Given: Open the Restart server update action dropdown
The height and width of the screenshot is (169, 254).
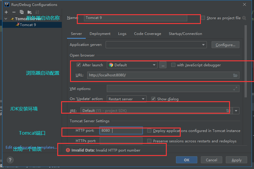Looking at the screenshot, I should [126, 99].
